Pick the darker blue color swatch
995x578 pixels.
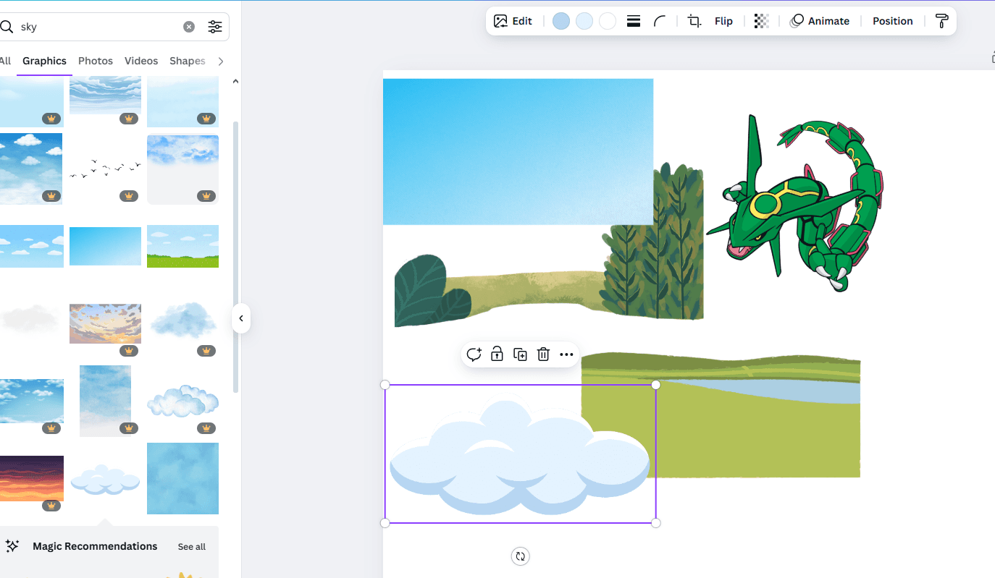(x=561, y=21)
